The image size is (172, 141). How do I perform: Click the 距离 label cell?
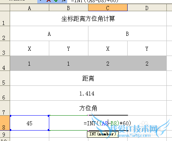(88, 78)
